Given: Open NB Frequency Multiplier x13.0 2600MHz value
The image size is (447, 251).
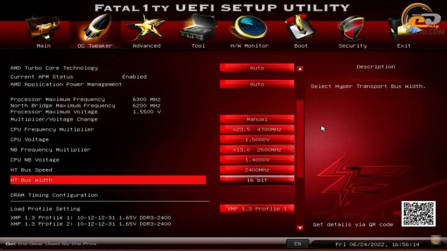Looking at the screenshot, I should [257, 150].
